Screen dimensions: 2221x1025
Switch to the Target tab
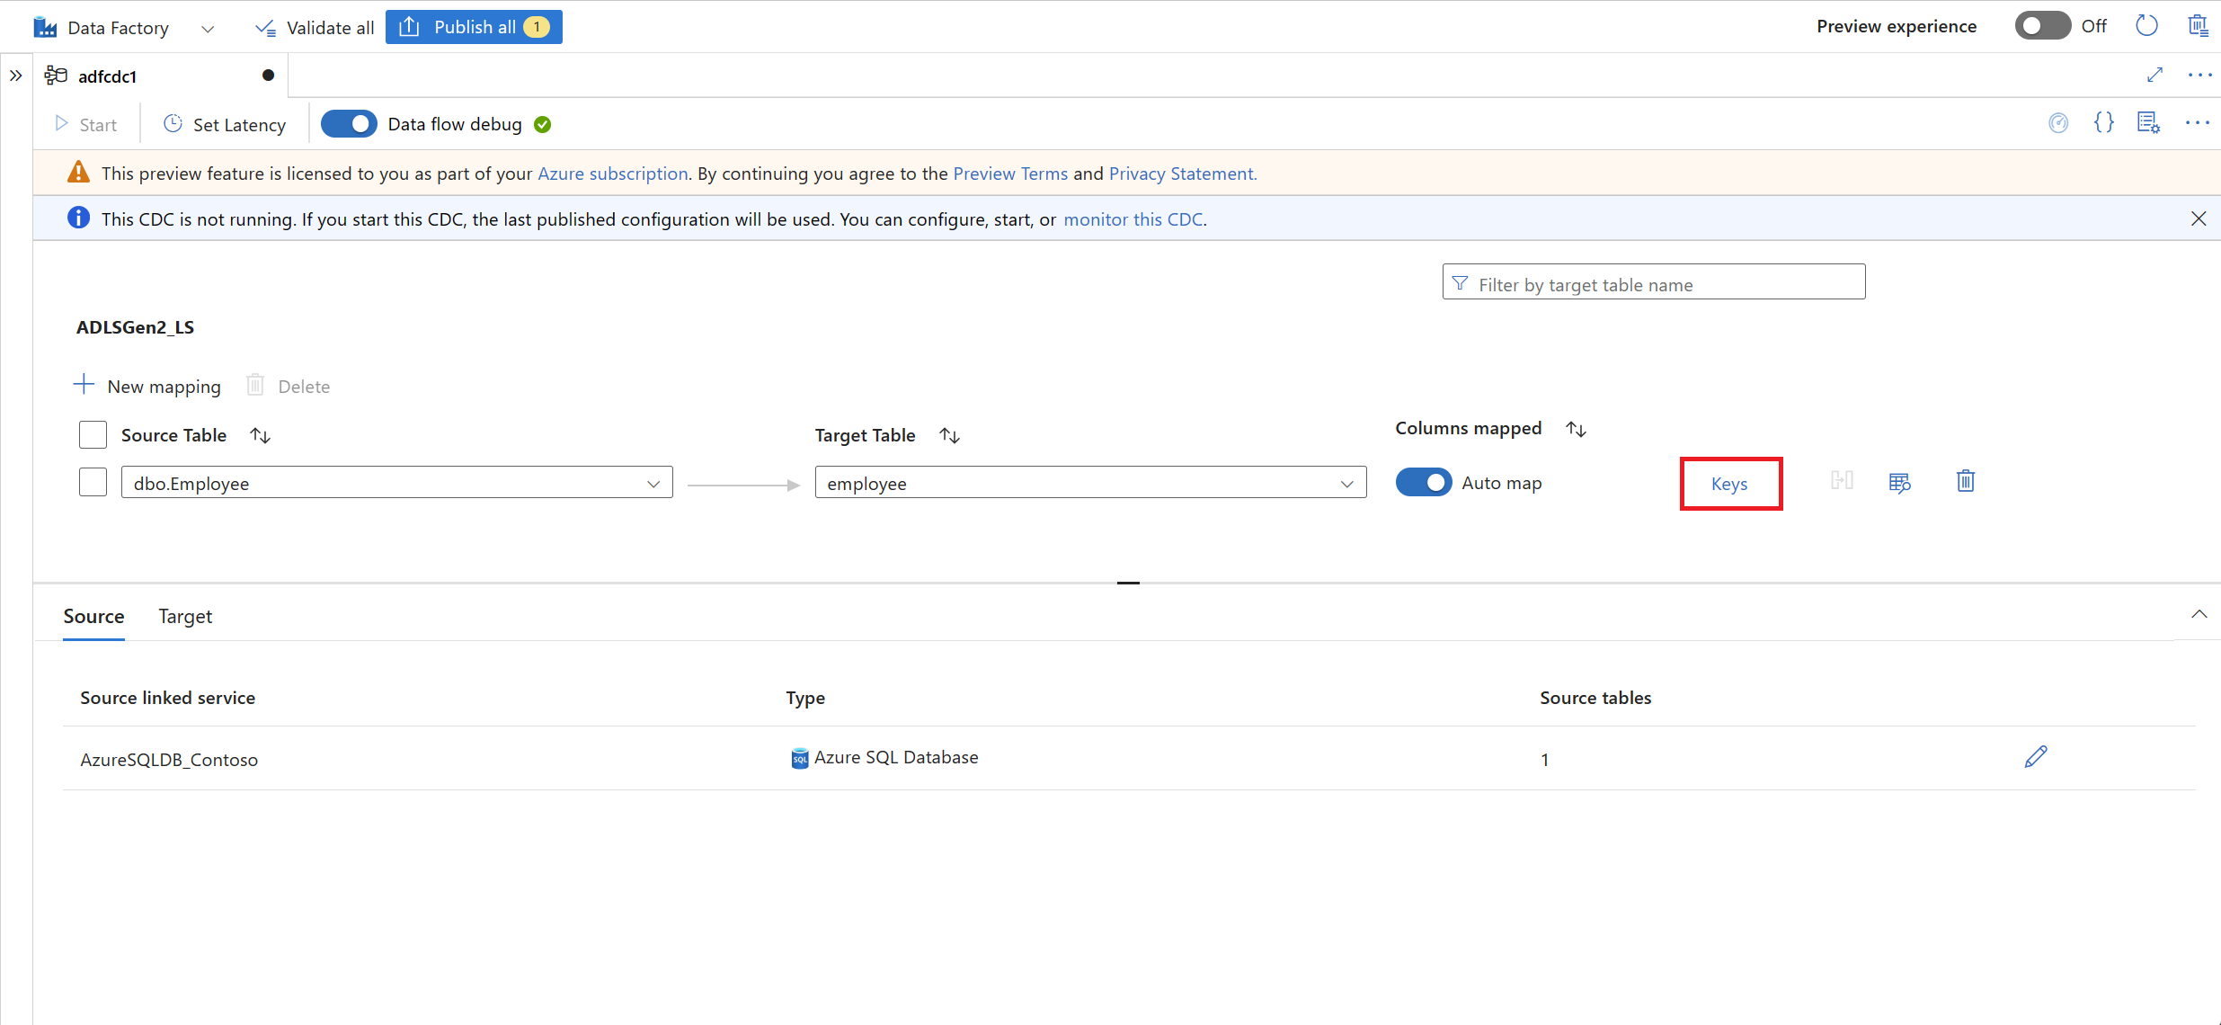pyautogui.click(x=185, y=617)
